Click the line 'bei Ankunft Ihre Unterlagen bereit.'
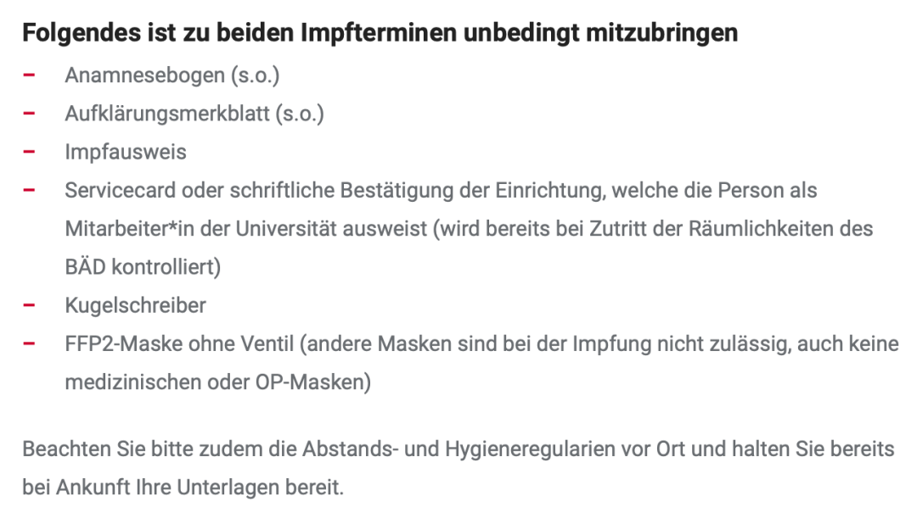This screenshot has width=917, height=513. pos(183,488)
